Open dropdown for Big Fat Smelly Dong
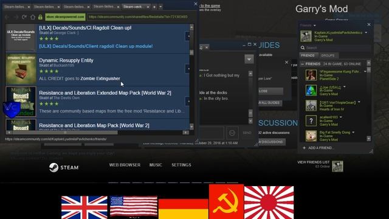 (x=353, y=133)
